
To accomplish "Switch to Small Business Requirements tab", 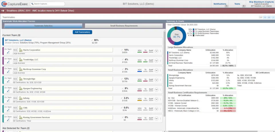I will pyautogui.click(x=124, y=26).
